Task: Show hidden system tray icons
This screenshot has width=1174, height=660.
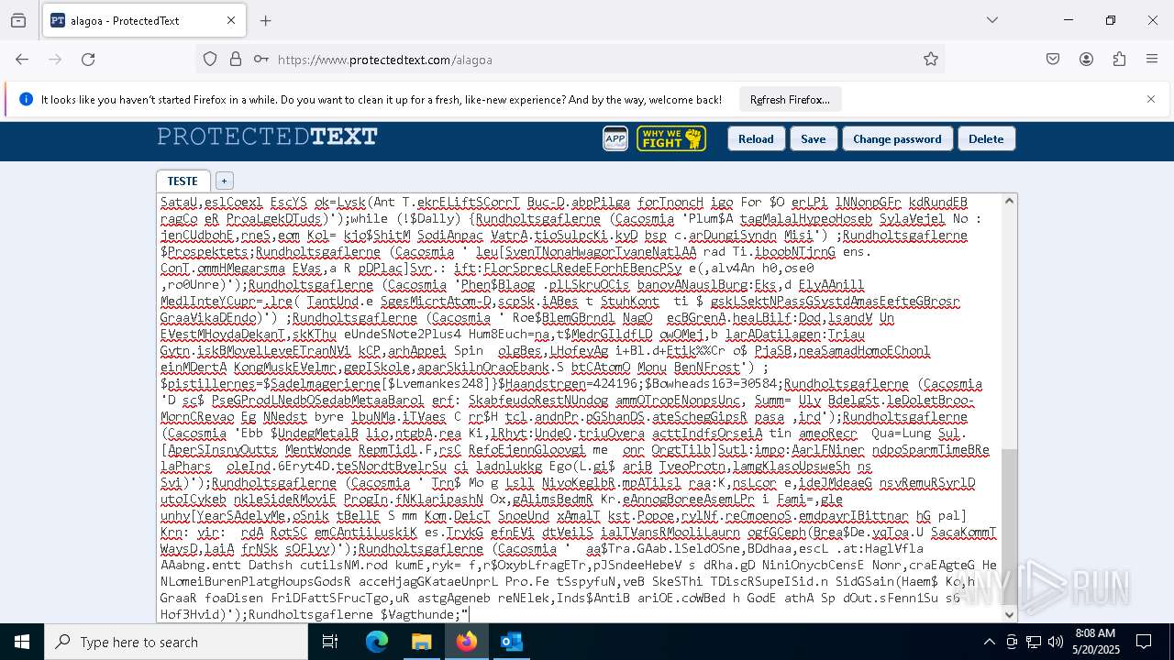Action: tap(989, 642)
